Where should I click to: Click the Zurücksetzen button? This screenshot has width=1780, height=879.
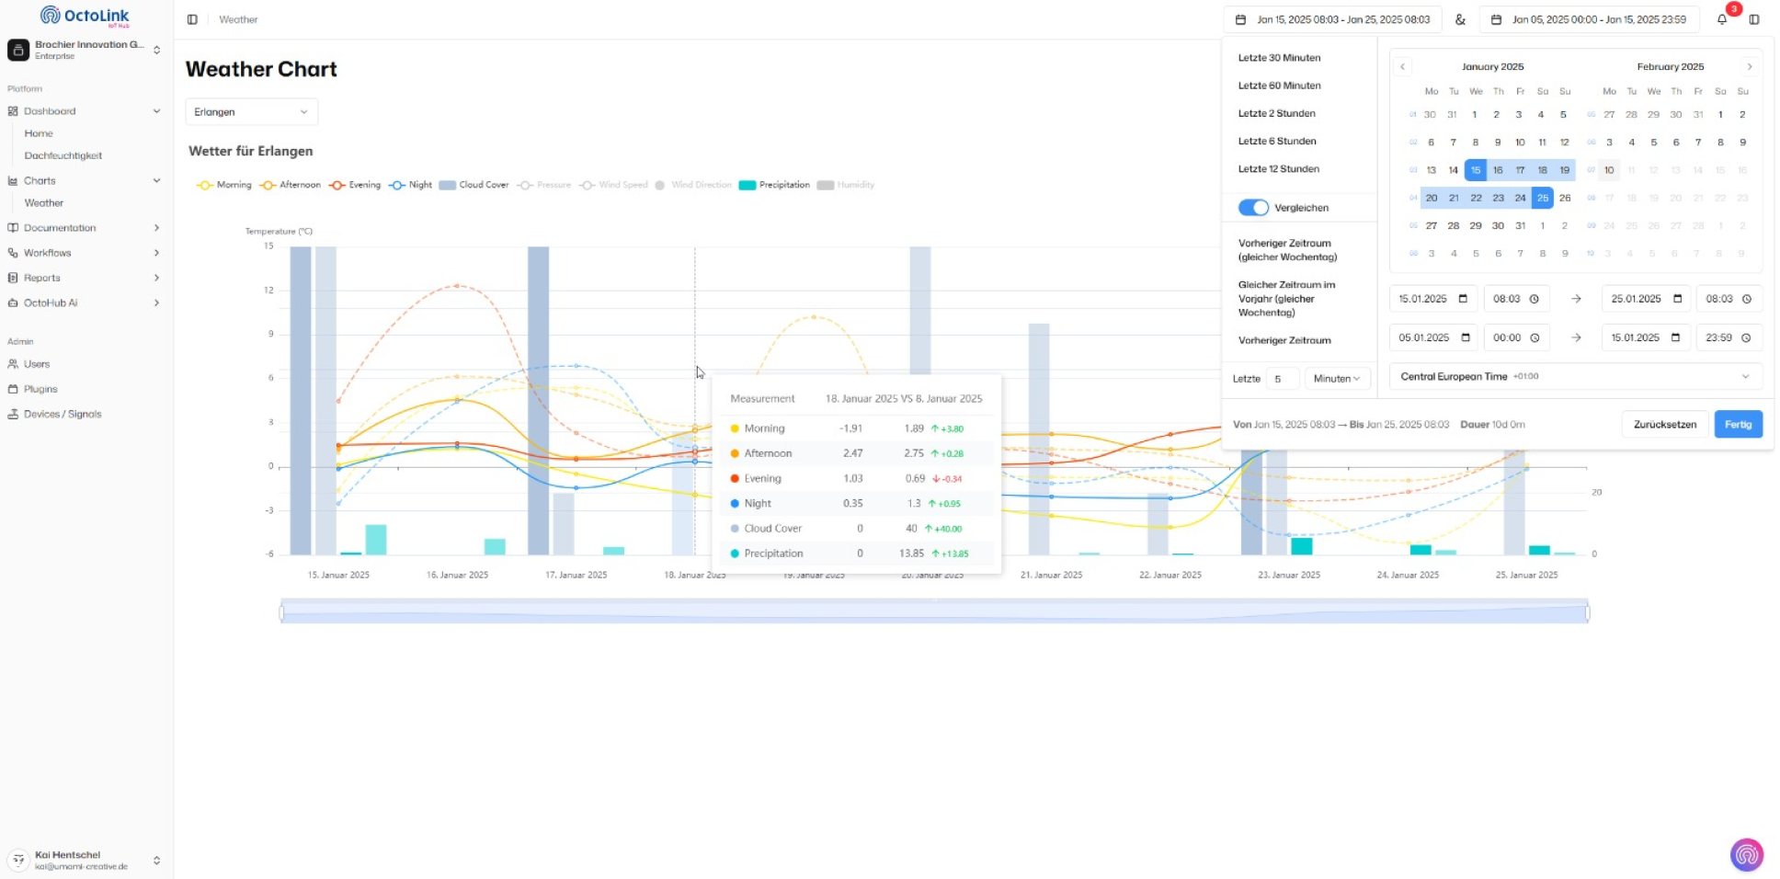(x=1665, y=424)
